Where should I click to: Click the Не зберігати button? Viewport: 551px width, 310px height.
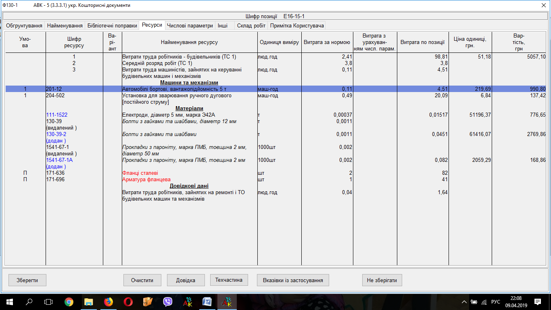(x=382, y=280)
